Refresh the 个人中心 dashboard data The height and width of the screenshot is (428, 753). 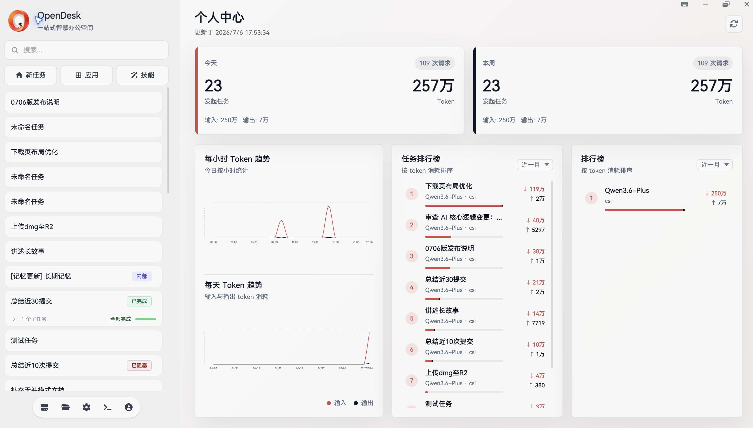[x=734, y=24]
